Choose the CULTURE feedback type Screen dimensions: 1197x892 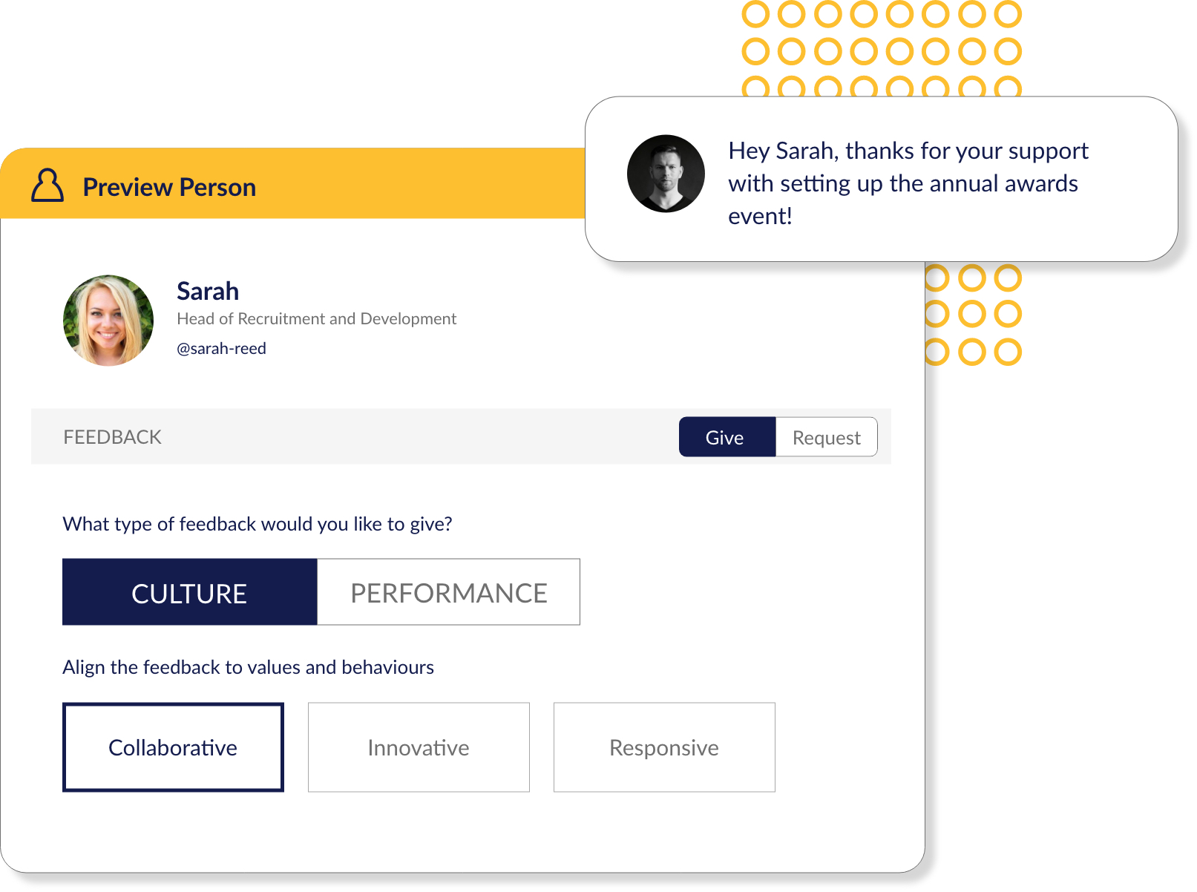click(190, 592)
